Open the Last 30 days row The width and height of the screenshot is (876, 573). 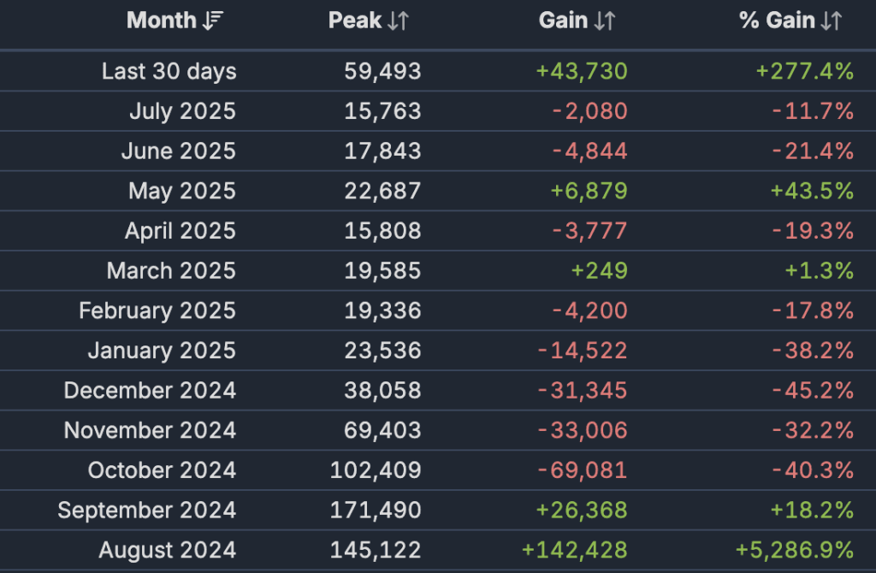point(169,72)
